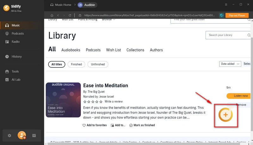
Task: Open the mail envelope icon
Action: [34, 136]
